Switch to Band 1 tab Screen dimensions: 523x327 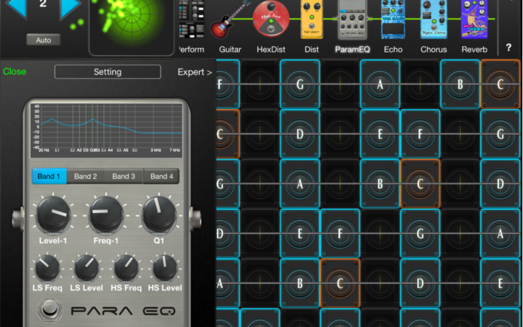pos(49,177)
